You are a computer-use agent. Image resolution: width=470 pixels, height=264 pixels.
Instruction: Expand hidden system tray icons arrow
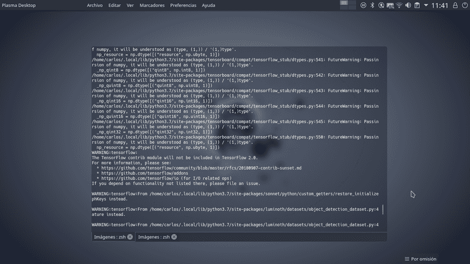(425, 5)
